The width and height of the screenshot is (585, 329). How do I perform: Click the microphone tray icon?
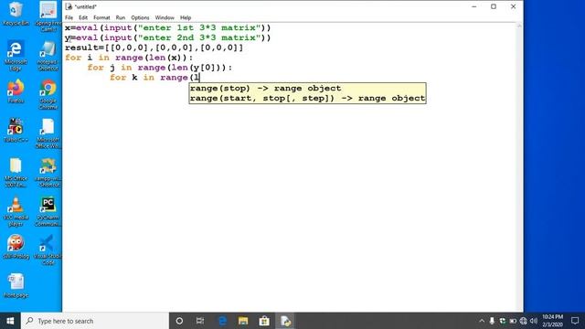coord(492,321)
